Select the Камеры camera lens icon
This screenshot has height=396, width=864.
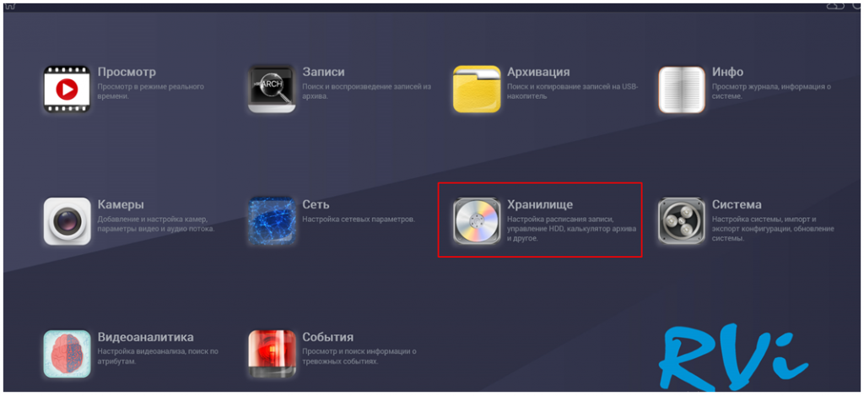tap(67, 221)
